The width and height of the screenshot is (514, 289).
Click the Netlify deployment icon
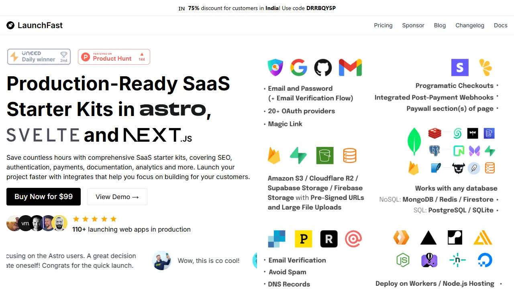(457, 260)
